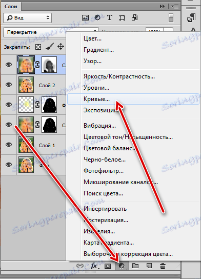Click the delete layer trash icon
This screenshot has width=201, height=279.
pos(163,266)
